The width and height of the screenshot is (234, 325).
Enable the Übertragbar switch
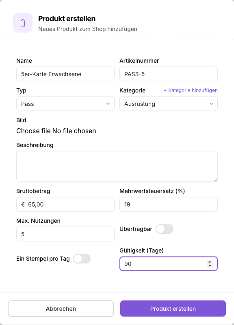pos(165,229)
